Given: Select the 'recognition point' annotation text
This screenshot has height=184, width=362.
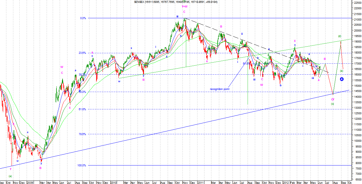Looking at the screenshot, I should pyautogui.click(x=220, y=89).
